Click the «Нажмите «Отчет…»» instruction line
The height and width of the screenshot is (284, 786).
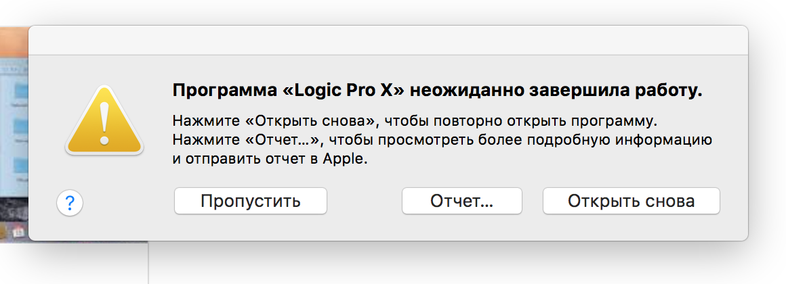[x=440, y=141]
